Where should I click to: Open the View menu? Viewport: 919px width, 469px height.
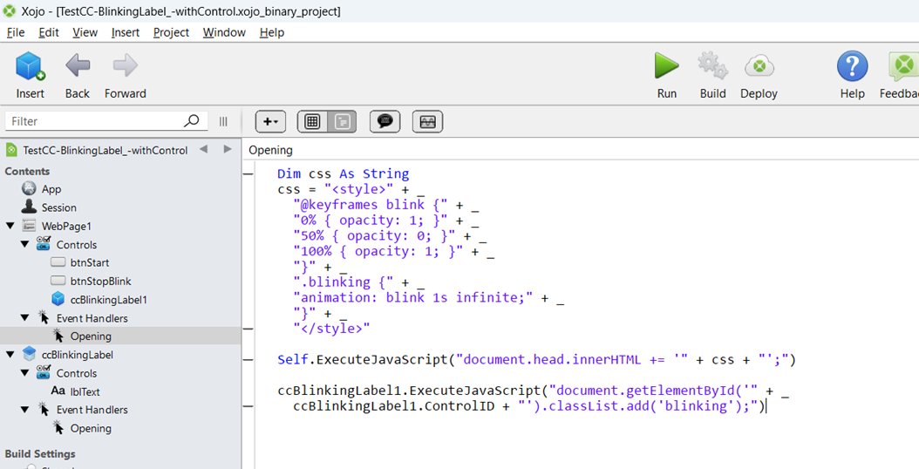pyautogui.click(x=85, y=32)
